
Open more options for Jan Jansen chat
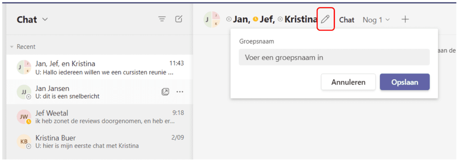click(x=180, y=92)
